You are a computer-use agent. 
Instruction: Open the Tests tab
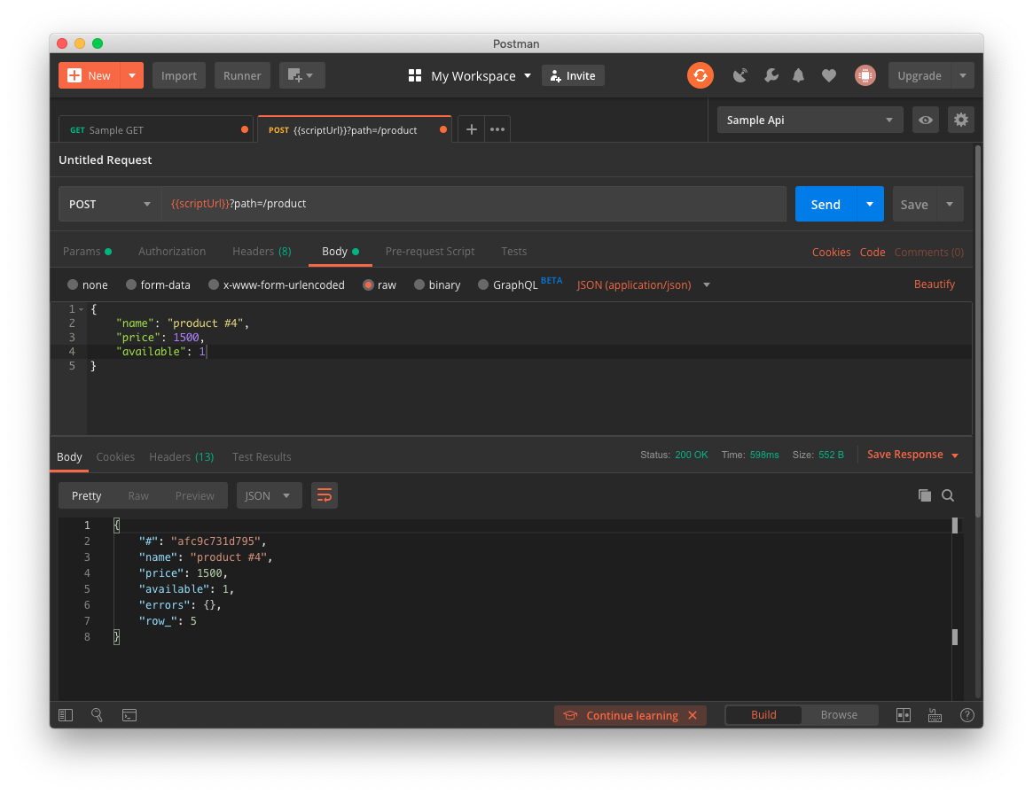[x=513, y=252]
